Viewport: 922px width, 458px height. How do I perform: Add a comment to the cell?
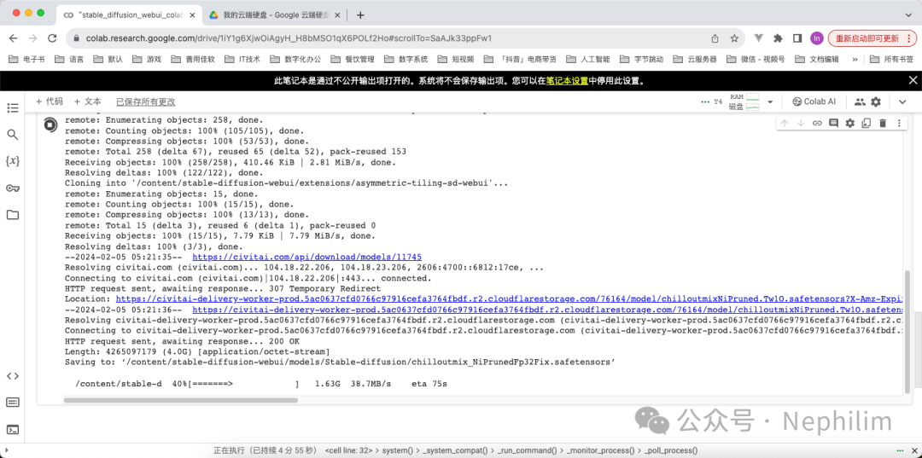tap(833, 123)
